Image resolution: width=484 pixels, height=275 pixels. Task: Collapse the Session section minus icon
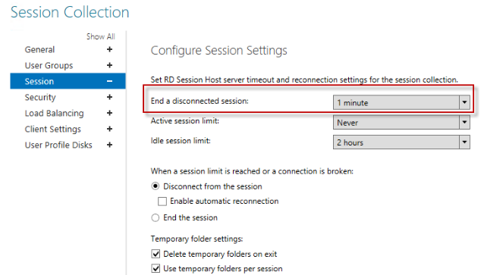pyautogui.click(x=109, y=81)
